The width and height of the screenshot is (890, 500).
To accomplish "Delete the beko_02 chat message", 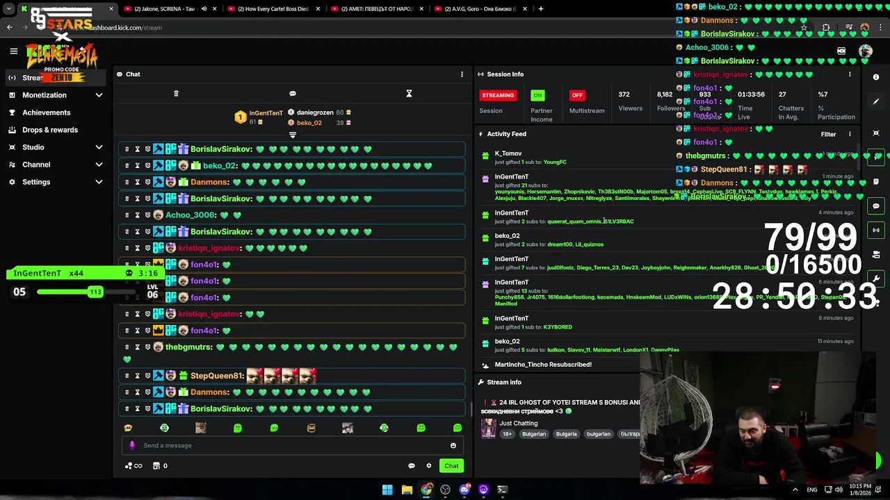I will pos(127,165).
